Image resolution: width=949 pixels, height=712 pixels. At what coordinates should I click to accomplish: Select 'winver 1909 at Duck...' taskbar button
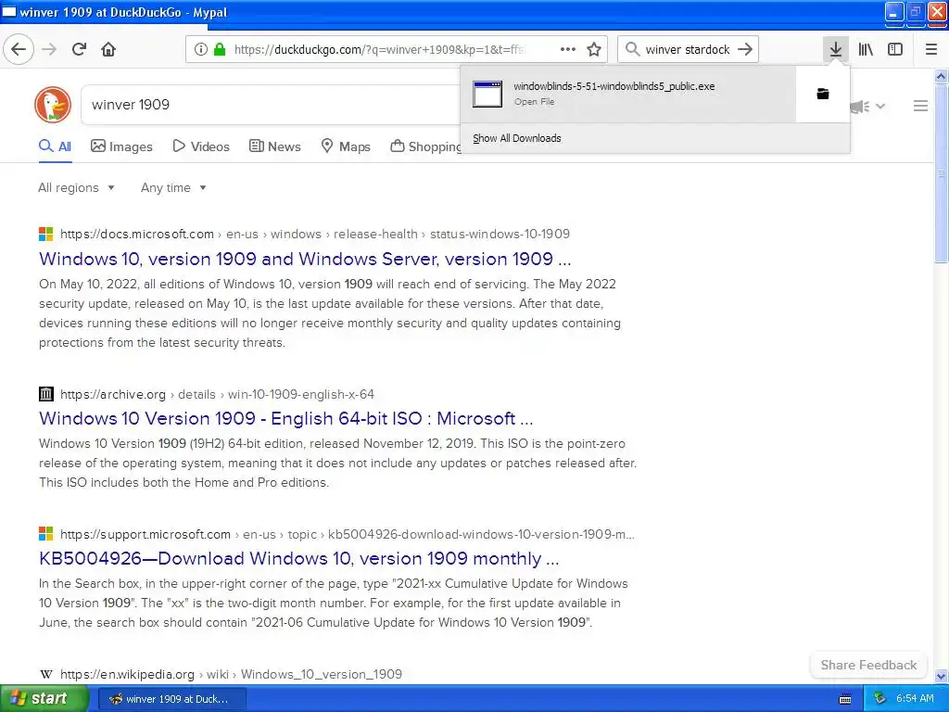click(171, 699)
